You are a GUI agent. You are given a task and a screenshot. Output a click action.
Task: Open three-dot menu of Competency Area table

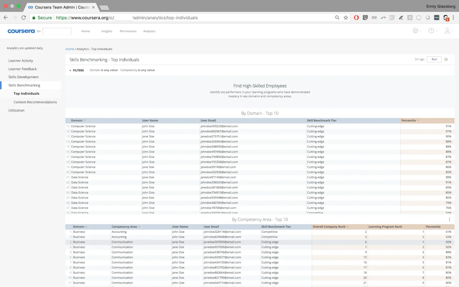449,219
